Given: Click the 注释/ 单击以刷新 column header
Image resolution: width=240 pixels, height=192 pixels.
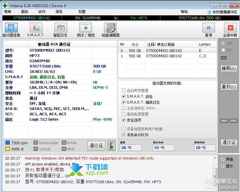Looking at the screenshot, I should [x=171, y=45].
